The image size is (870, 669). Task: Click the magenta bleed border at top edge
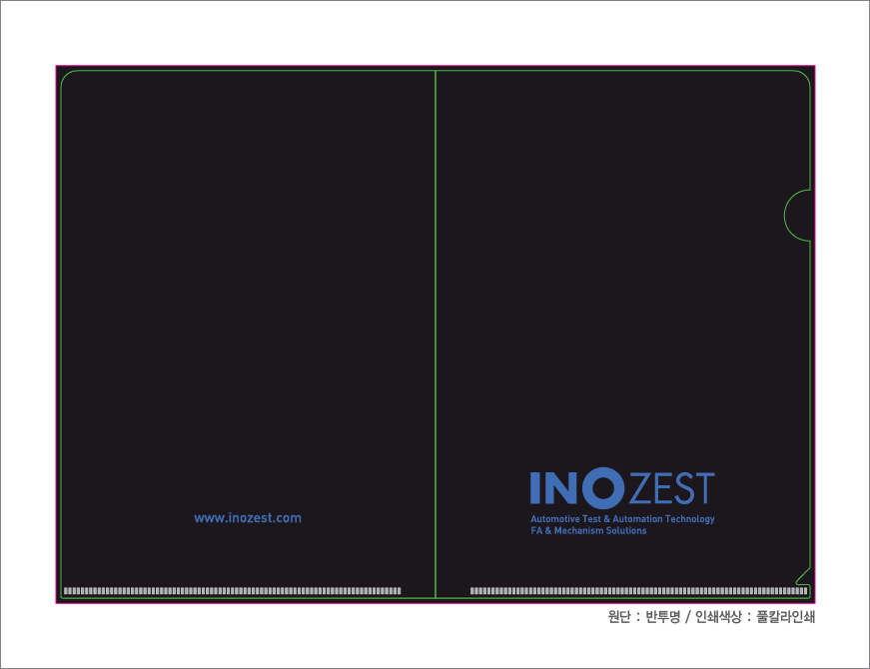(435, 66)
